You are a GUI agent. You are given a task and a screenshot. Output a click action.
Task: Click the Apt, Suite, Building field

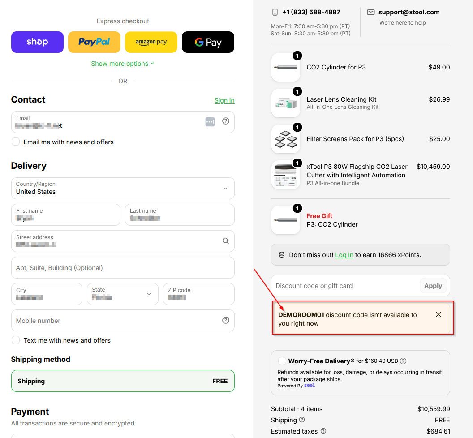click(123, 267)
